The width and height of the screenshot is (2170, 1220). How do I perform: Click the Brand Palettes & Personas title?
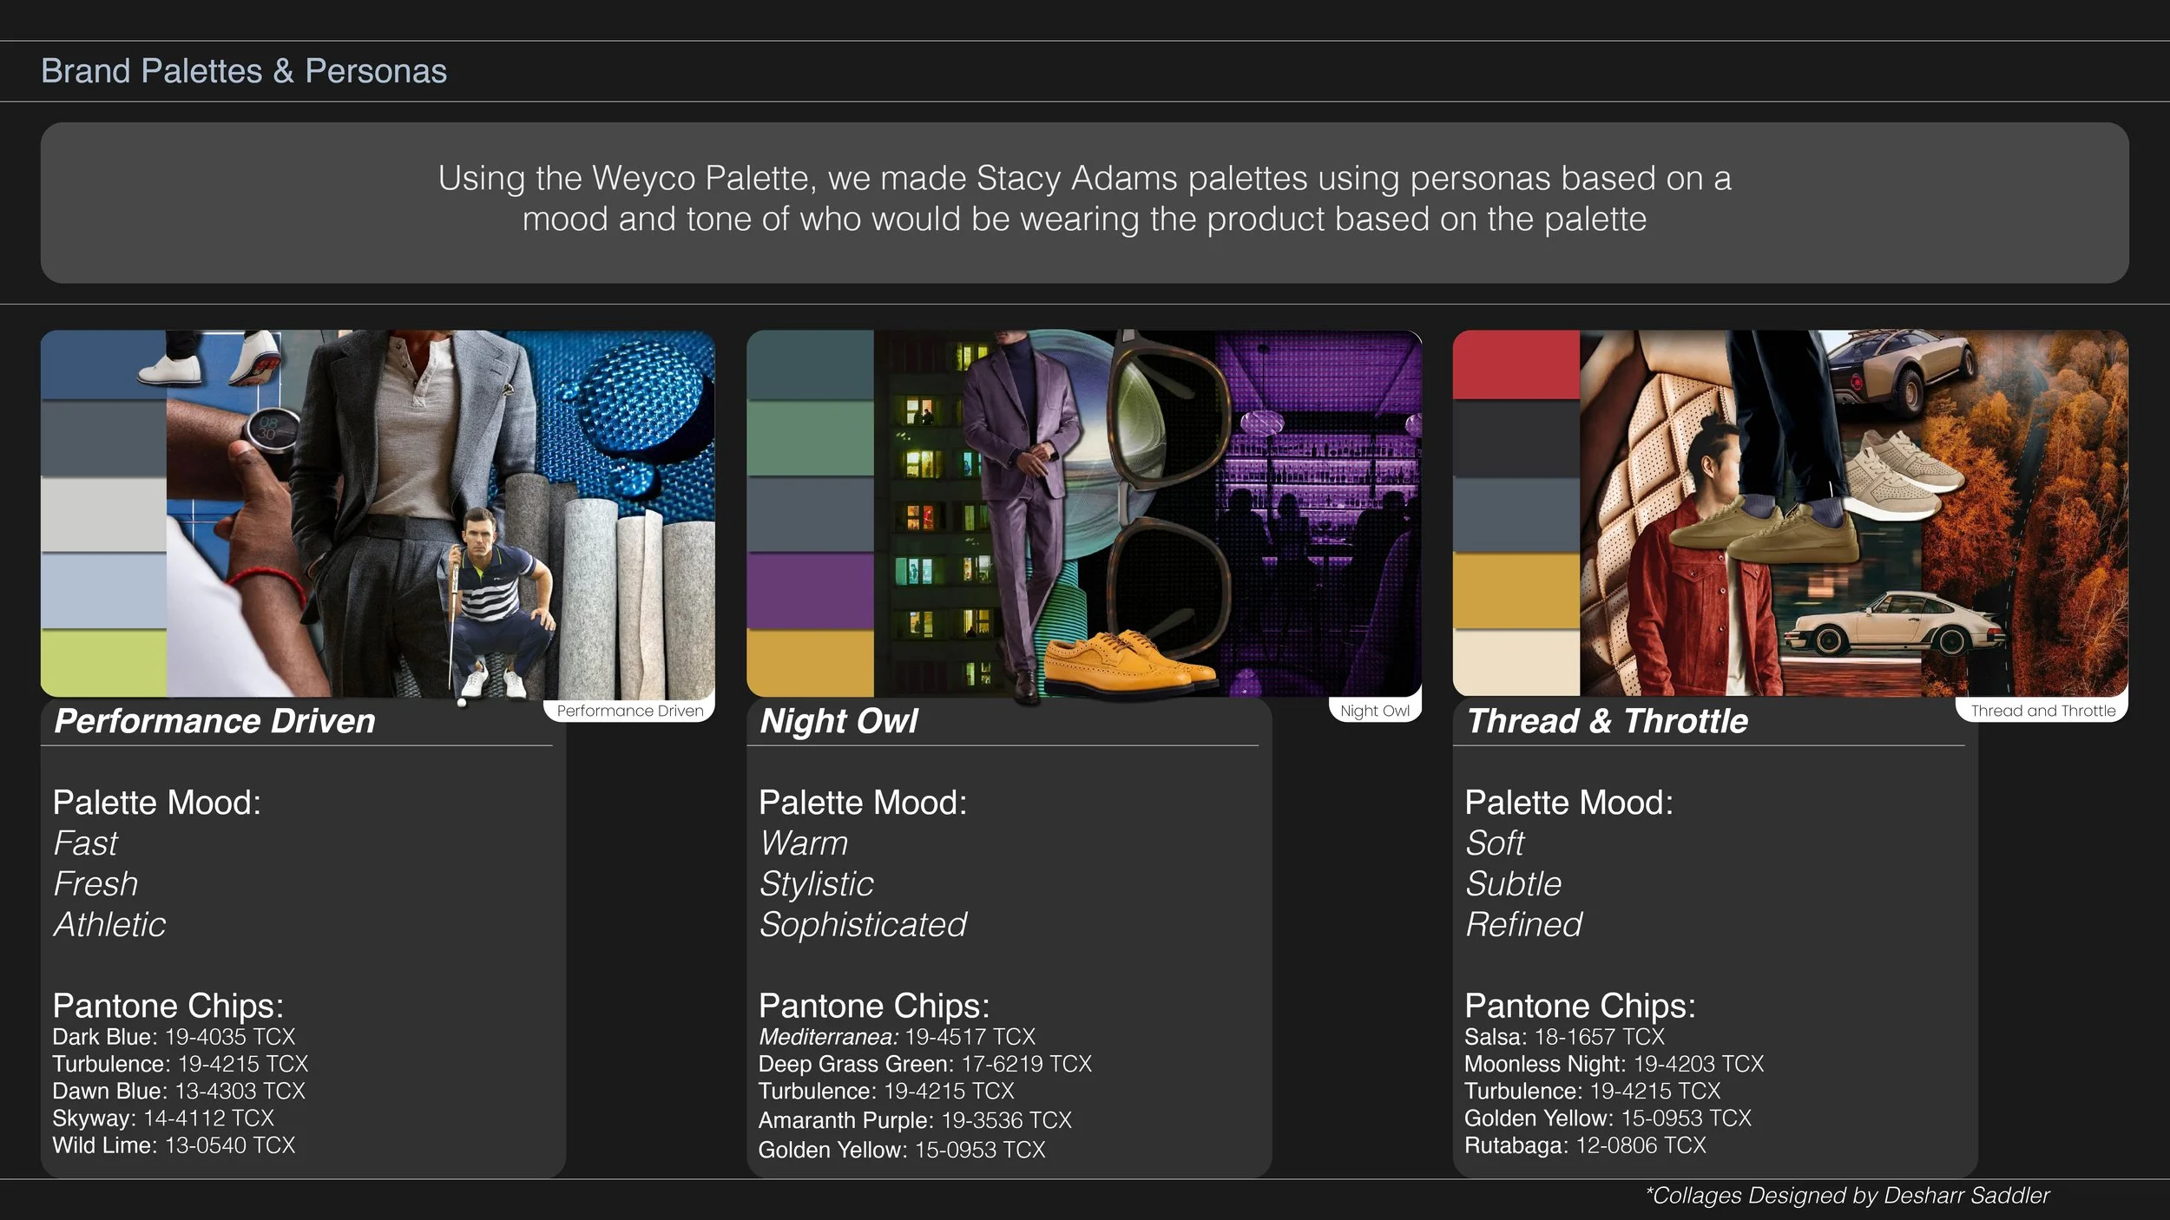(x=244, y=71)
